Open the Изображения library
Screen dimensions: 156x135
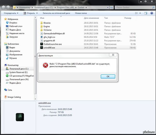point(14,55)
